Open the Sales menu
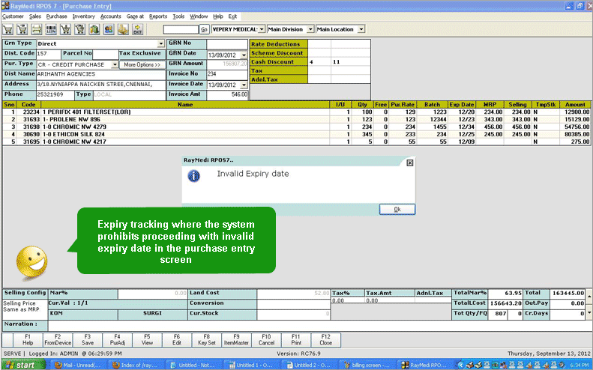Viewport: 593px width, 370px height. click(34, 16)
